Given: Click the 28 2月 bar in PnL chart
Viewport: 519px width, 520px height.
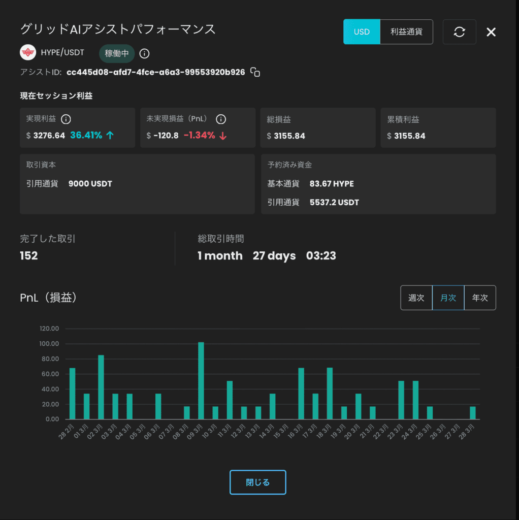Looking at the screenshot, I should [72, 394].
